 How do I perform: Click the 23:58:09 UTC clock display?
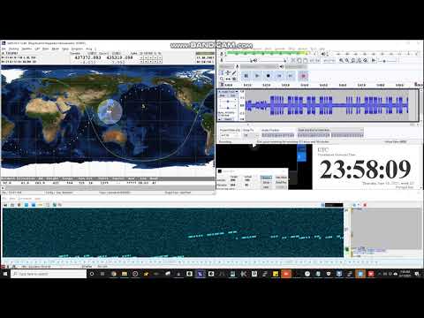pyautogui.click(x=365, y=170)
